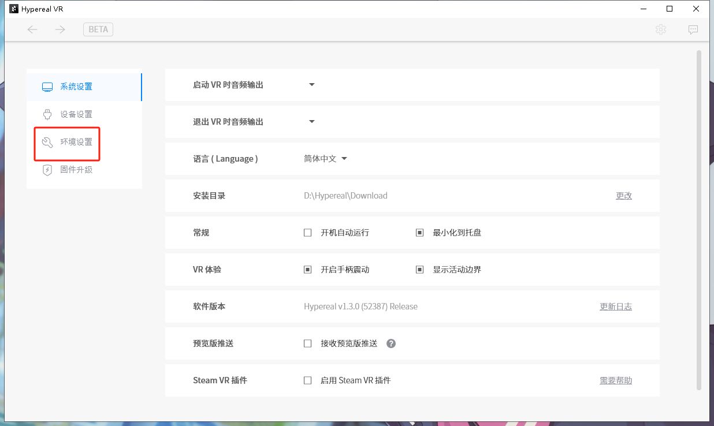This screenshot has width=714, height=426.
Task: Open the feedback chat bubble icon
Action: point(693,29)
